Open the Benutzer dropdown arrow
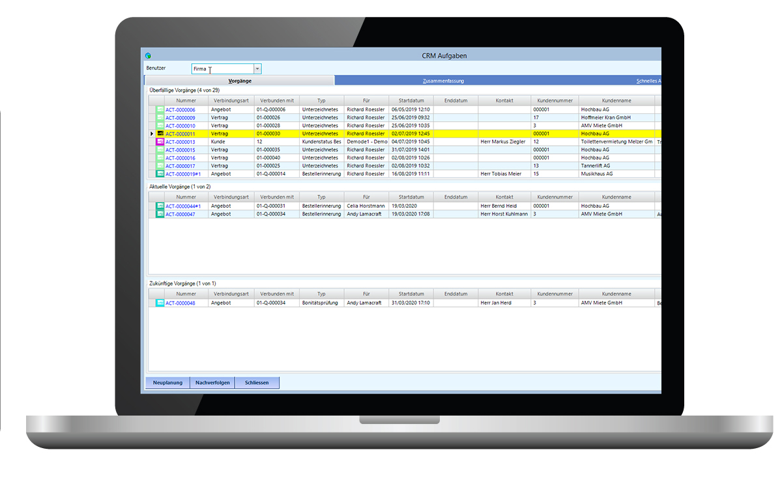782x482 pixels. click(x=257, y=68)
